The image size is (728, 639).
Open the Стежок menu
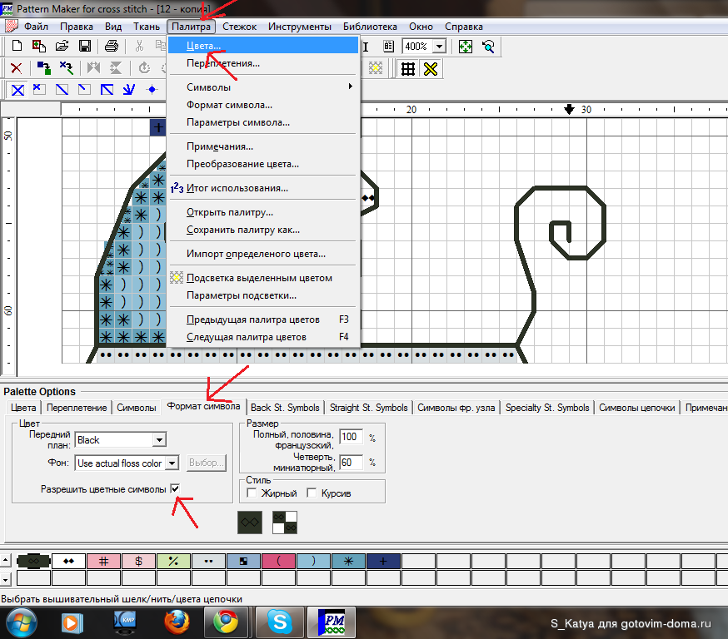239,27
